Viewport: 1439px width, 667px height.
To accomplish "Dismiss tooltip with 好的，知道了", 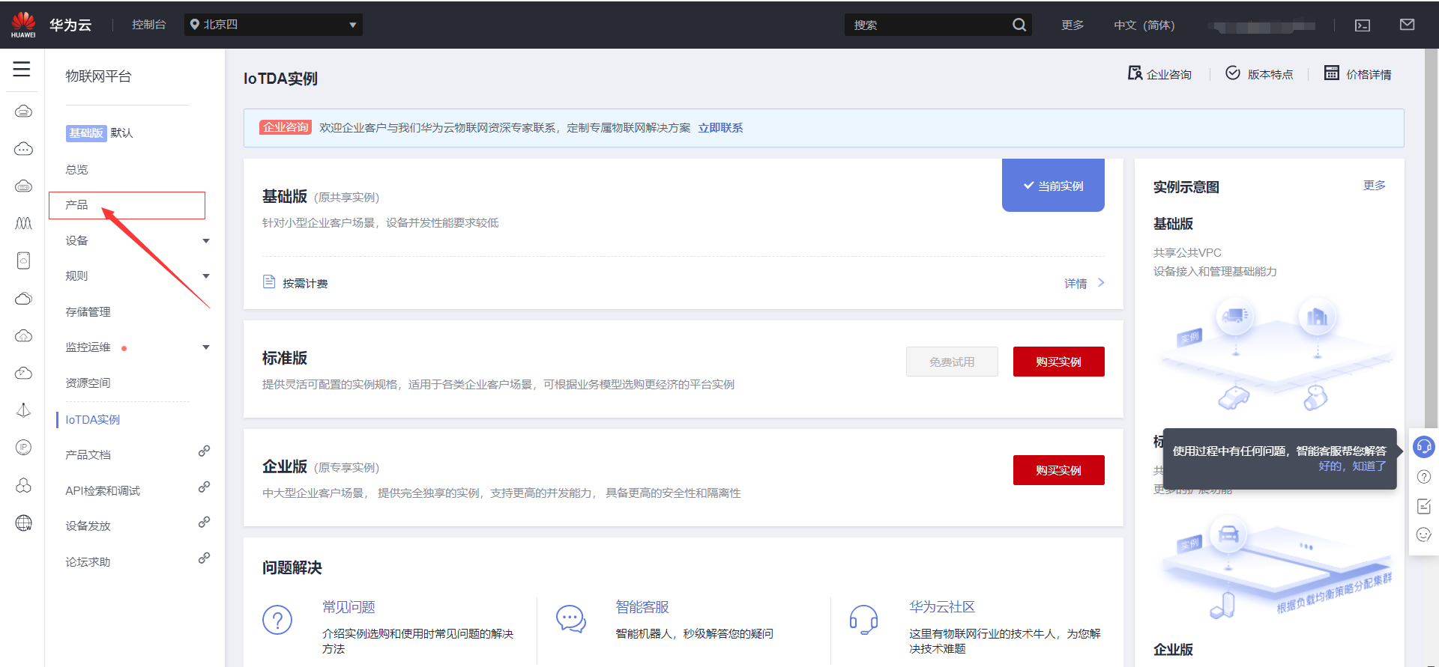I will pos(1352,466).
